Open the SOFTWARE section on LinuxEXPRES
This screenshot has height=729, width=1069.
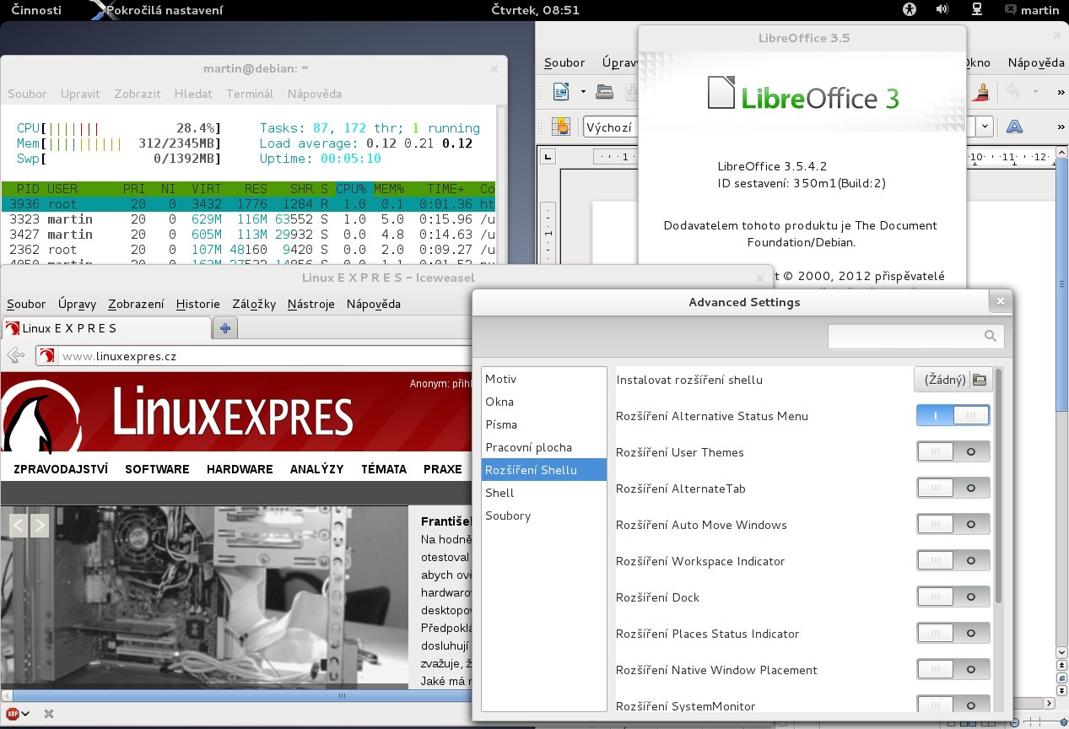[x=157, y=469]
